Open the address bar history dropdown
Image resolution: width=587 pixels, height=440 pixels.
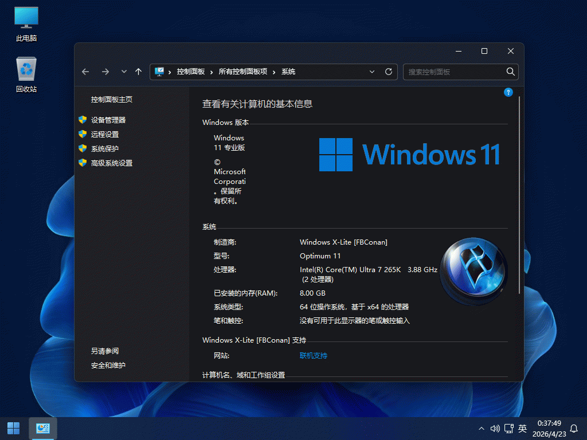click(x=371, y=72)
